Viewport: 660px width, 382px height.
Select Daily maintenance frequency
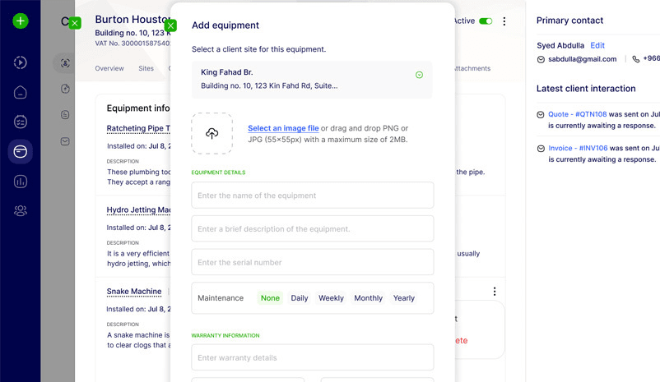[300, 298]
